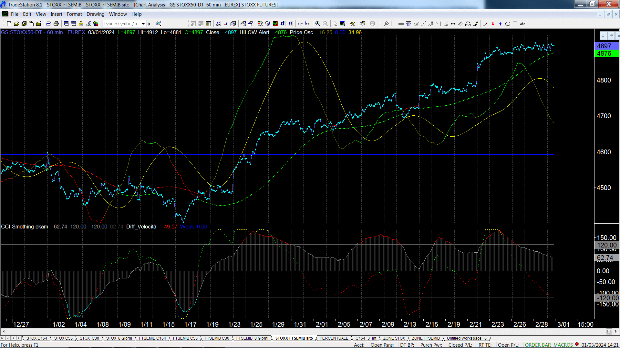Switch to the PERCENTUALE tab
The height and width of the screenshot is (348, 620).
(x=334, y=338)
